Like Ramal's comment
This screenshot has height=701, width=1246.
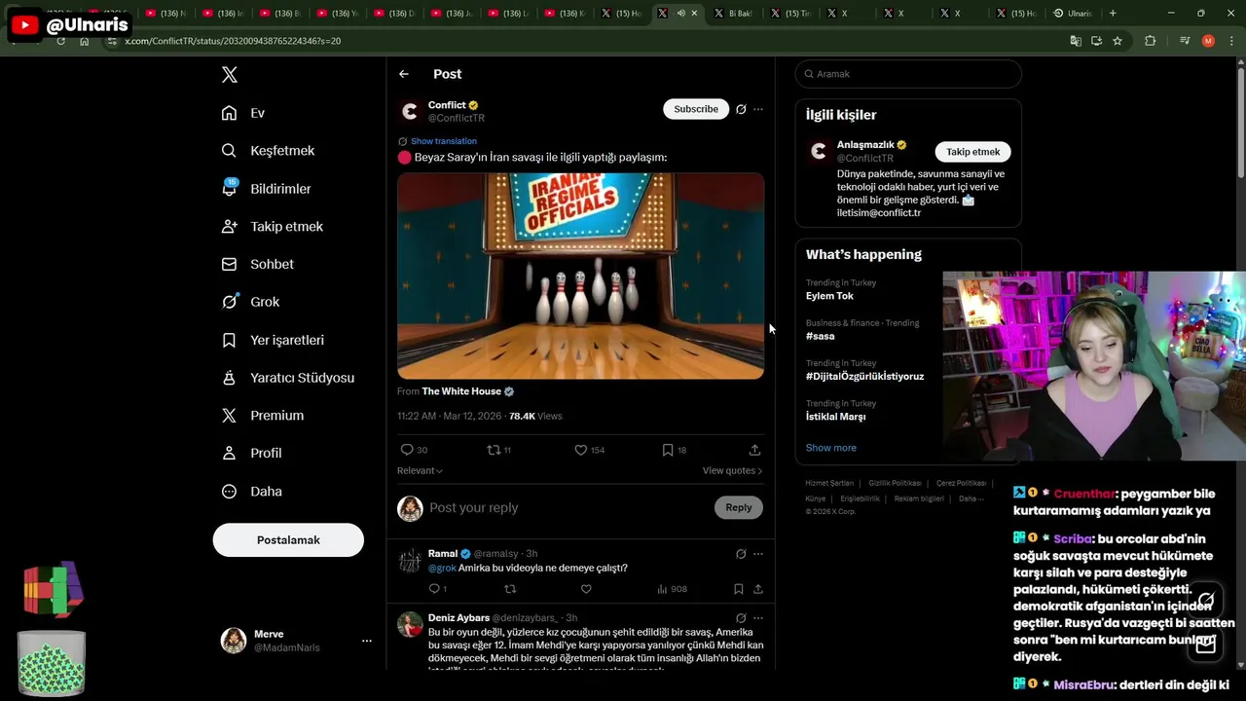pyautogui.click(x=586, y=589)
